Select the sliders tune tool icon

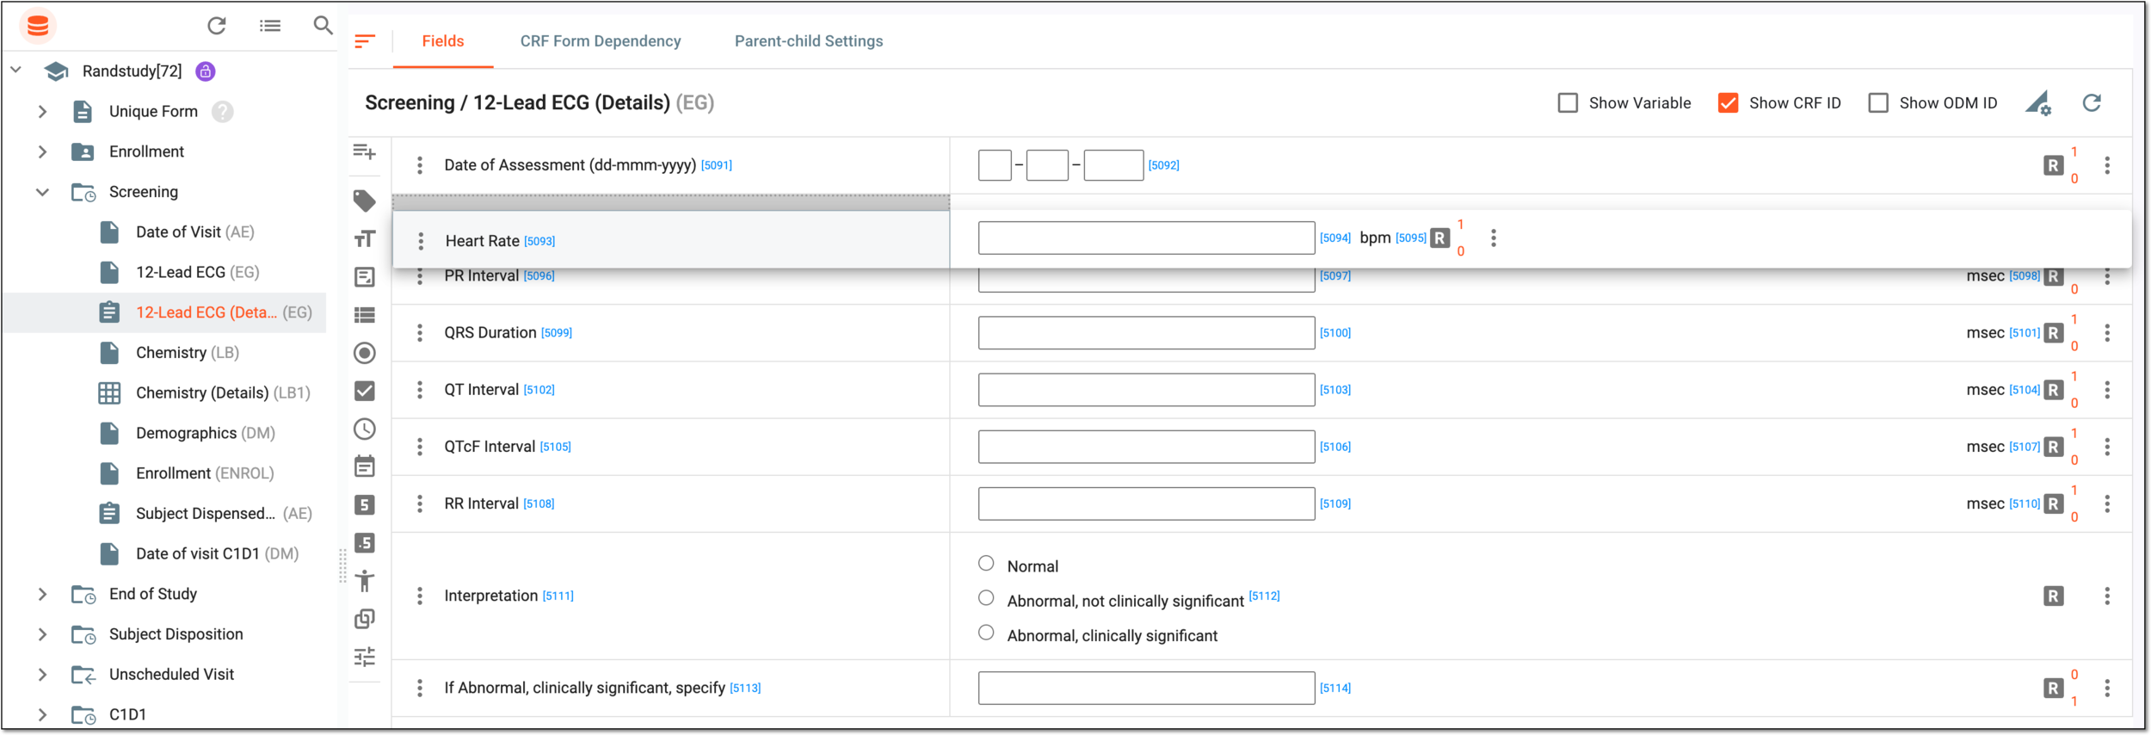(365, 658)
